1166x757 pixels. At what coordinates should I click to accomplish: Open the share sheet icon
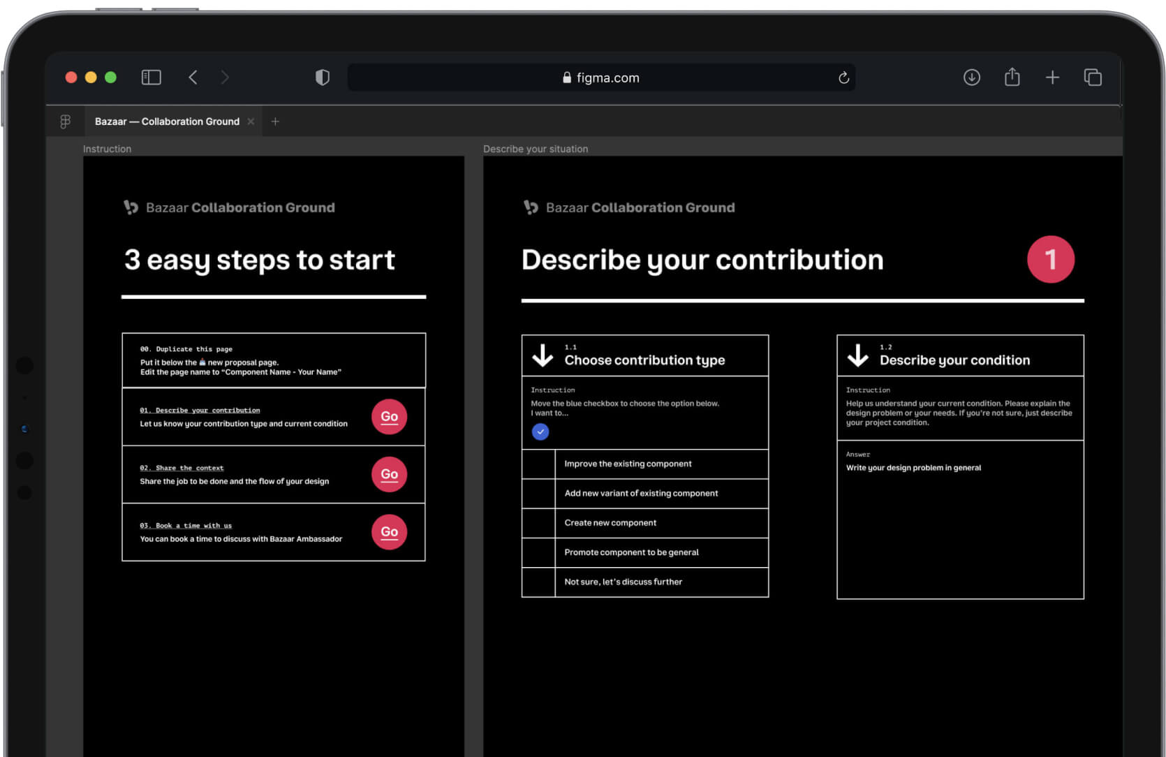[x=1012, y=77]
